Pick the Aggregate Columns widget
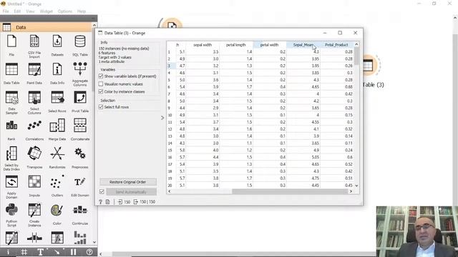The image size is (458, 257). point(80,69)
